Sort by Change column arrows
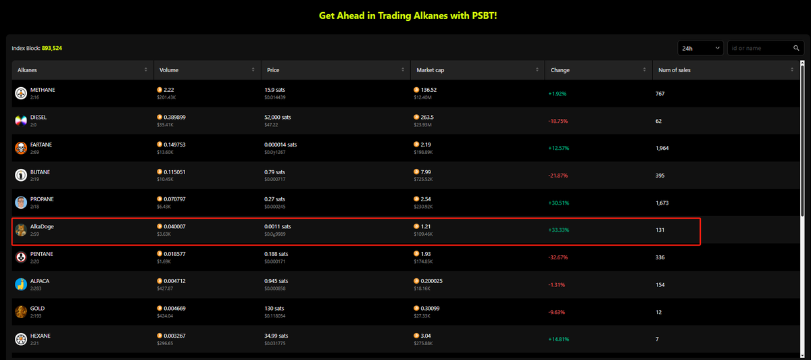811x360 pixels. click(645, 70)
